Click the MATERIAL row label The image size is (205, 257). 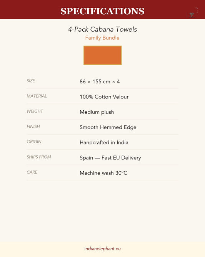click(x=37, y=96)
